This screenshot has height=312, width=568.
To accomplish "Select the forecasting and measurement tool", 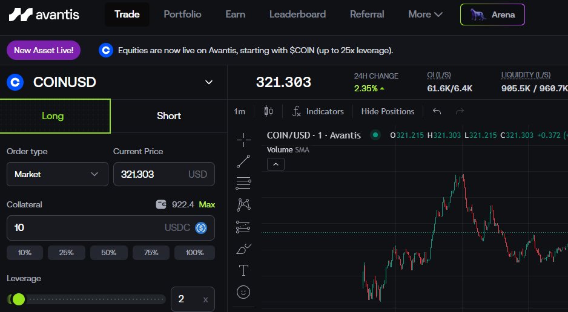I will [x=243, y=227].
